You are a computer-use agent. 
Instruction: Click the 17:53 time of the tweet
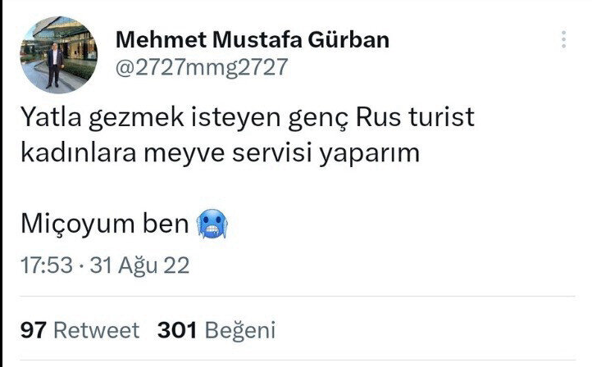45,265
